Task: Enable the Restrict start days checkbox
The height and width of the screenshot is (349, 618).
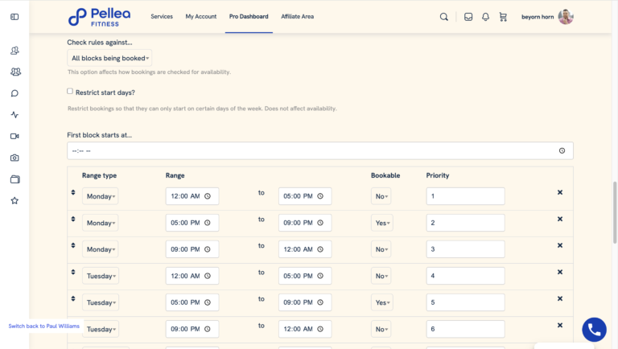Action: click(70, 92)
